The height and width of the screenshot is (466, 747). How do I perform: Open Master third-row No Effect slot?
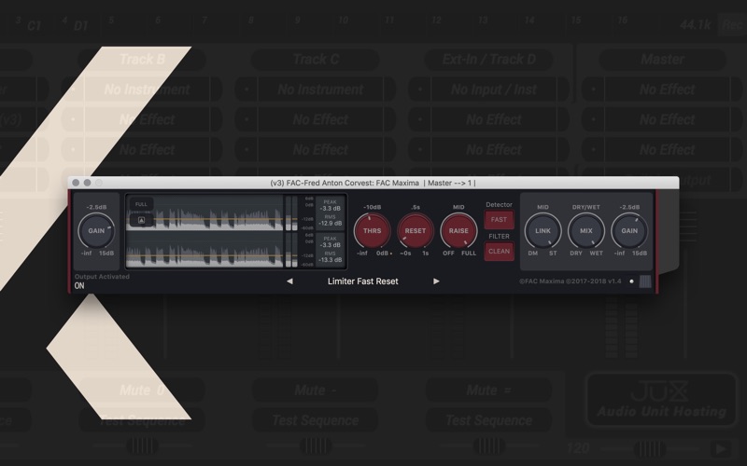point(668,150)
